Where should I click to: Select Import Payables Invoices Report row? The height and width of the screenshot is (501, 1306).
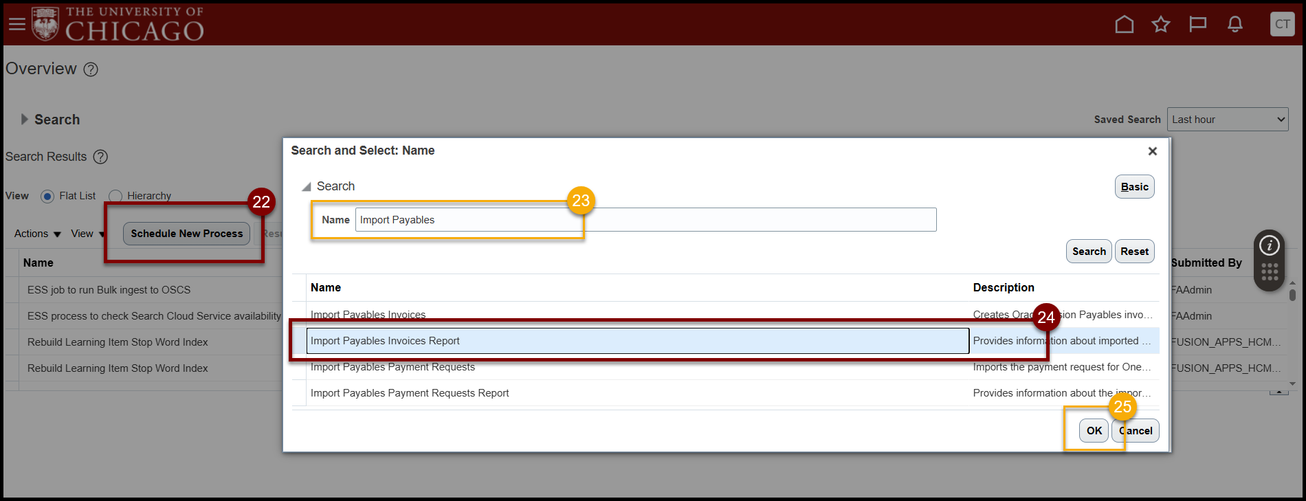click(x=637, y=341)
